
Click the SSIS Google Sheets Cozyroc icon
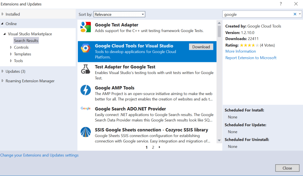(86, 132)
